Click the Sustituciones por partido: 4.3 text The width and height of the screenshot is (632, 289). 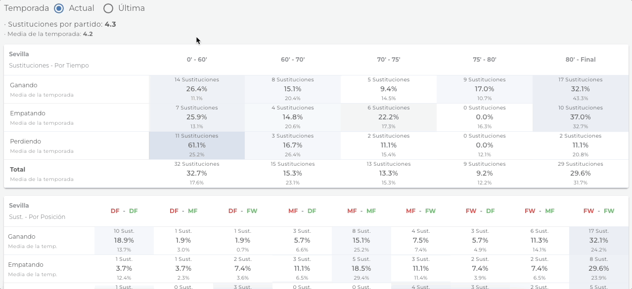60,24
